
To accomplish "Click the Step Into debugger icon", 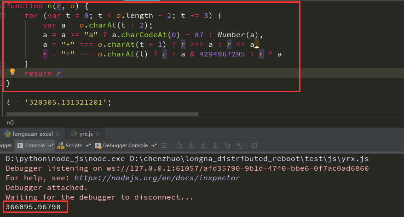I will 192,146.
